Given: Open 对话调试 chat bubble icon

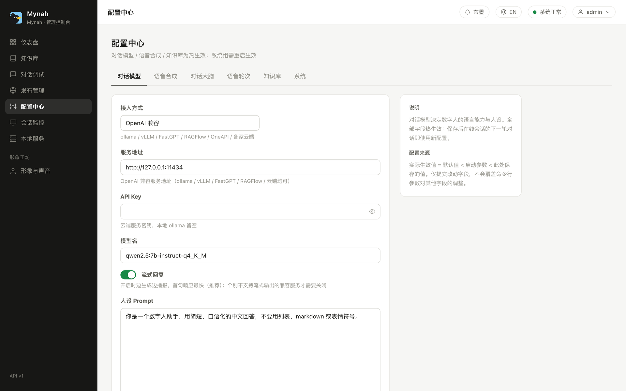Looking at the screenshot, I should [13, 74].
